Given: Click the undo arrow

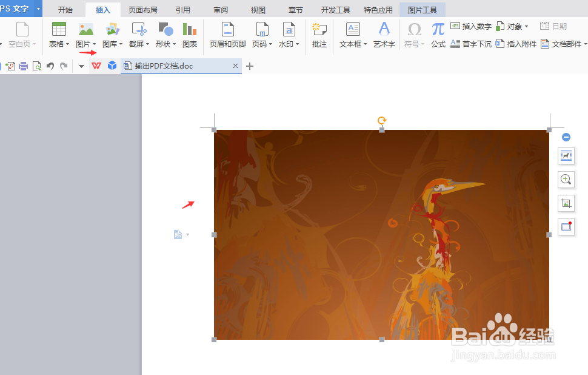Looking at the screenshot, I should coord(50,66).
